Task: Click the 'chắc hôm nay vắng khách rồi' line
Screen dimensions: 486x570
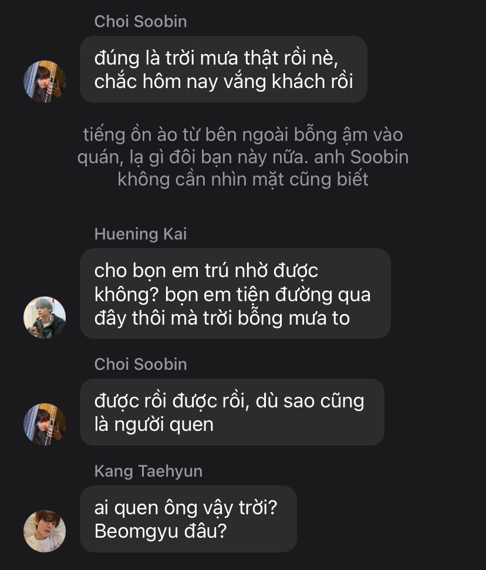Action: 224,81
